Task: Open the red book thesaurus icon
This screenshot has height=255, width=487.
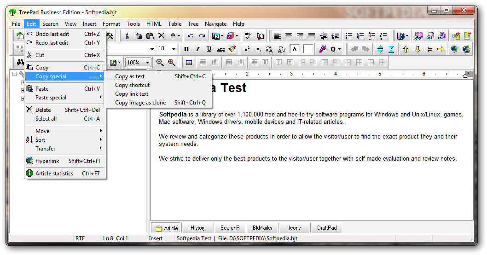Action: coord(260,36)
